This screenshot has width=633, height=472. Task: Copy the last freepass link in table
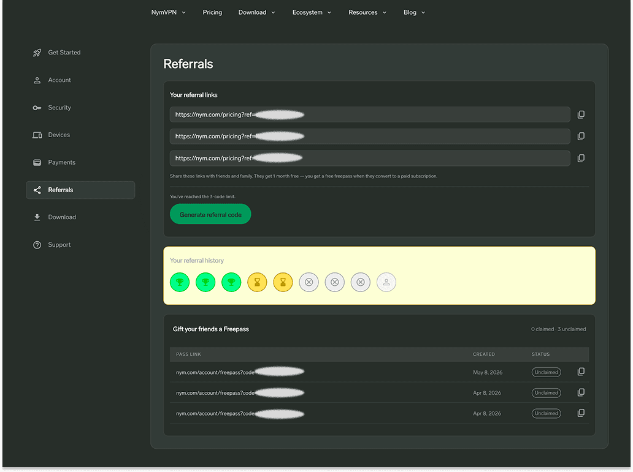pyautogui.click(x=581, y=413)
